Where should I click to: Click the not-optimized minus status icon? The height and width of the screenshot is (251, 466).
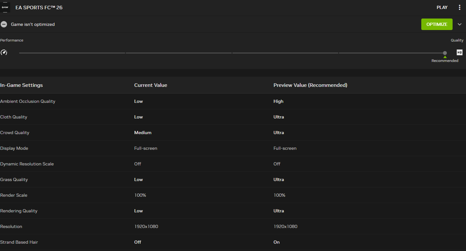[4, 24]
